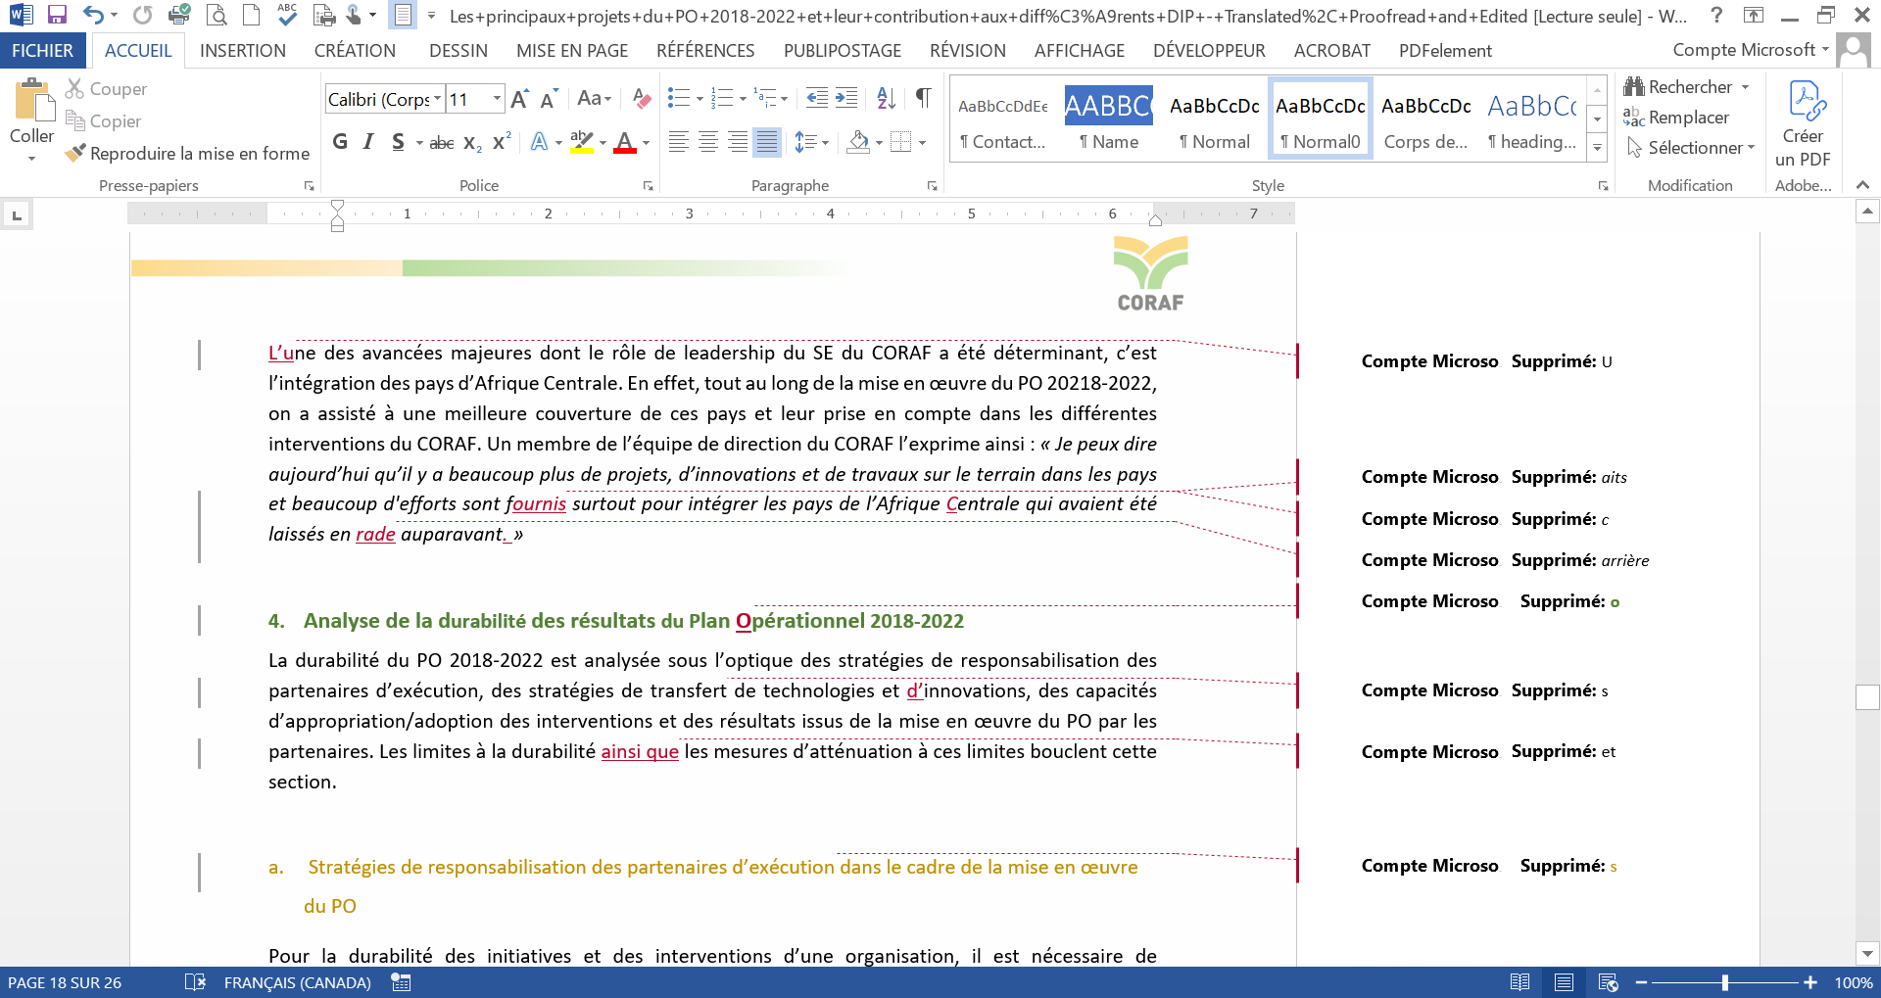Switch to the RÉVISION tab
The image size is (1881, 998).
[x=968, y=51]
